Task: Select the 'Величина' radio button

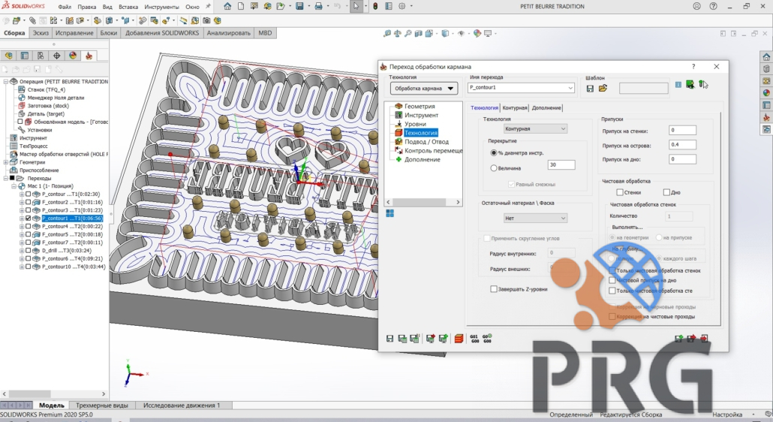Action: point(494,168)
